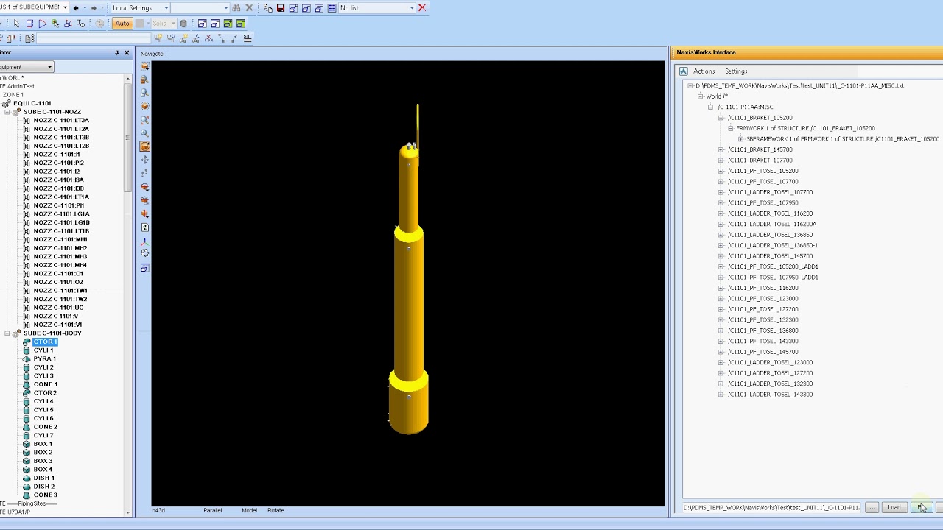This screenshot has height=530, width=943.
Task: Click the red X beside No list
Action: (421, 8)
